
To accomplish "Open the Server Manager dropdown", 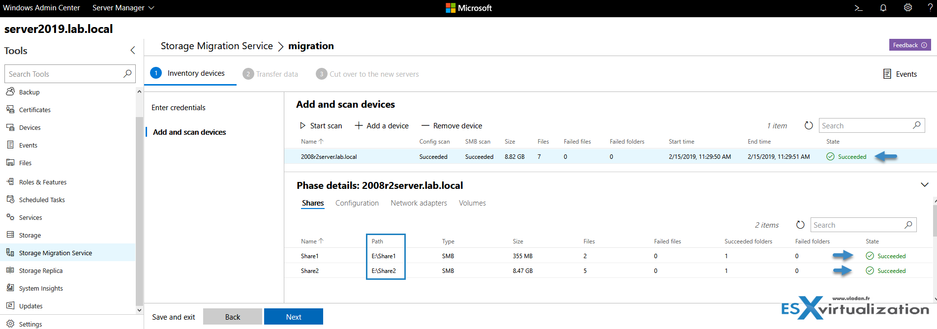I will (123, 8).
